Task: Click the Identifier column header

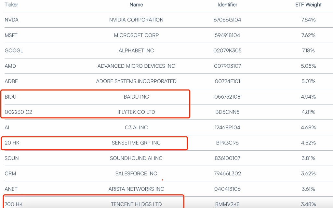Action: click(227, 5)
